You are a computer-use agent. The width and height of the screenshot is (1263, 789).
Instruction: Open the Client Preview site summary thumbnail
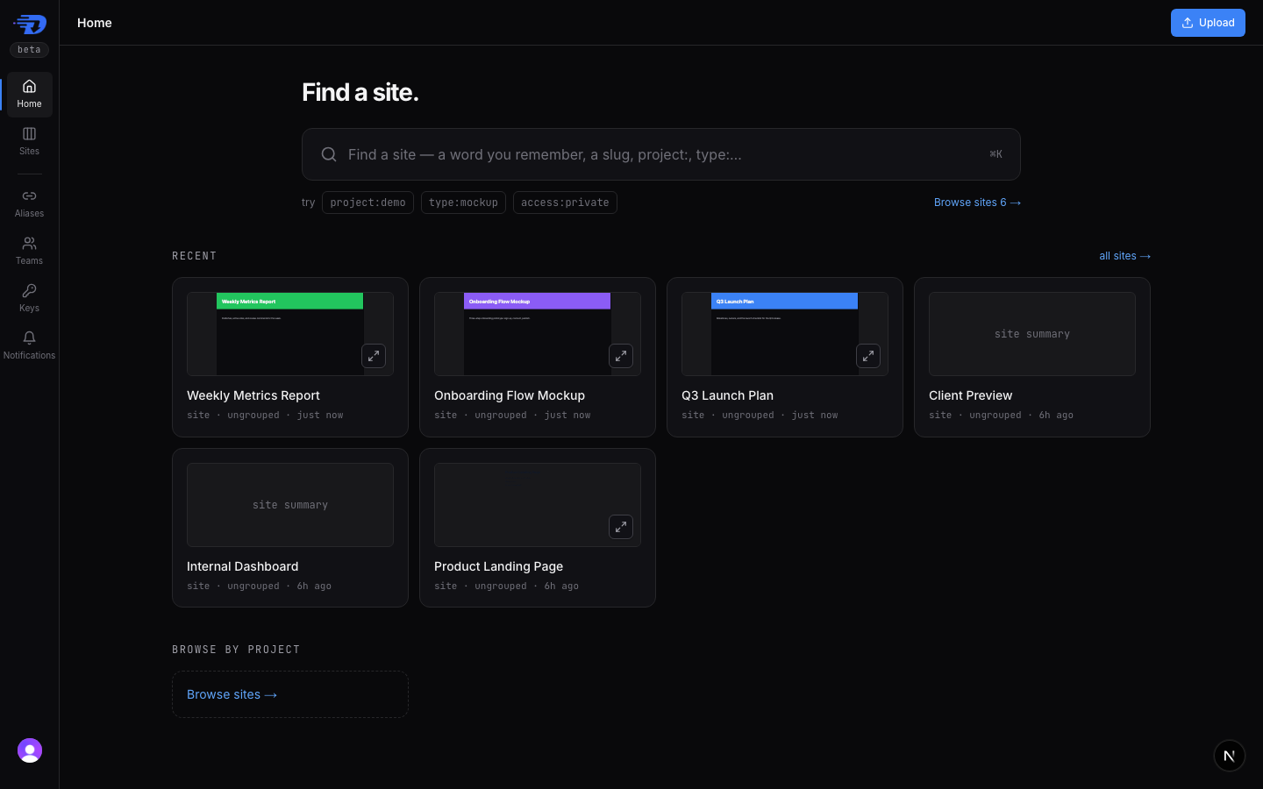pos(1032,334)
